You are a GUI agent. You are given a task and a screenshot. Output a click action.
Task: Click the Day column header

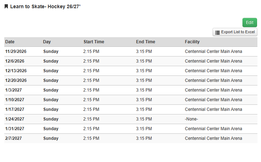pyautogui.click(x=47, y=42)
